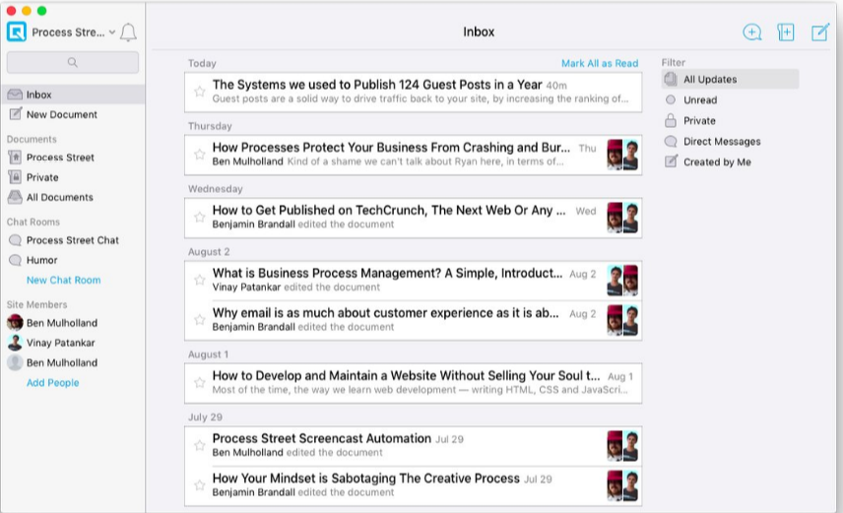The height and width of the screenshot is (513, 843).
Task: Click the Direct Messages bubble icon
Action: [671, 141]
